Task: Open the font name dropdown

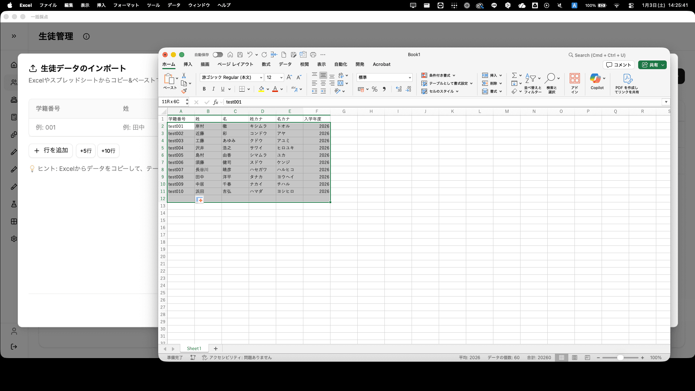Action: coord(261,77)
